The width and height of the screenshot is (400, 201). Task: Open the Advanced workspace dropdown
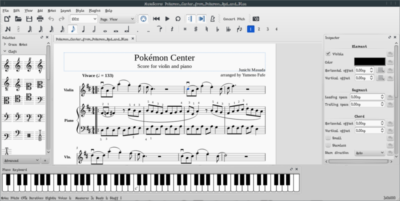[x=21, y=160]
